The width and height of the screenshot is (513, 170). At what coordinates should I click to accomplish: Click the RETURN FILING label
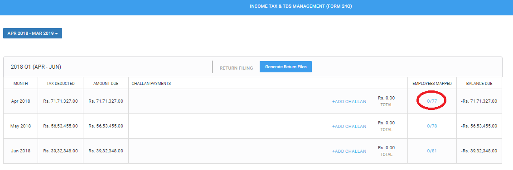pyautogui.click(x=236, y=68)
